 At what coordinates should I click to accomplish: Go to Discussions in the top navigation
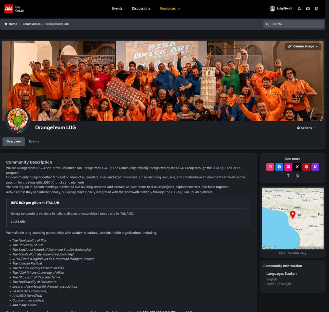coord(141,8)
